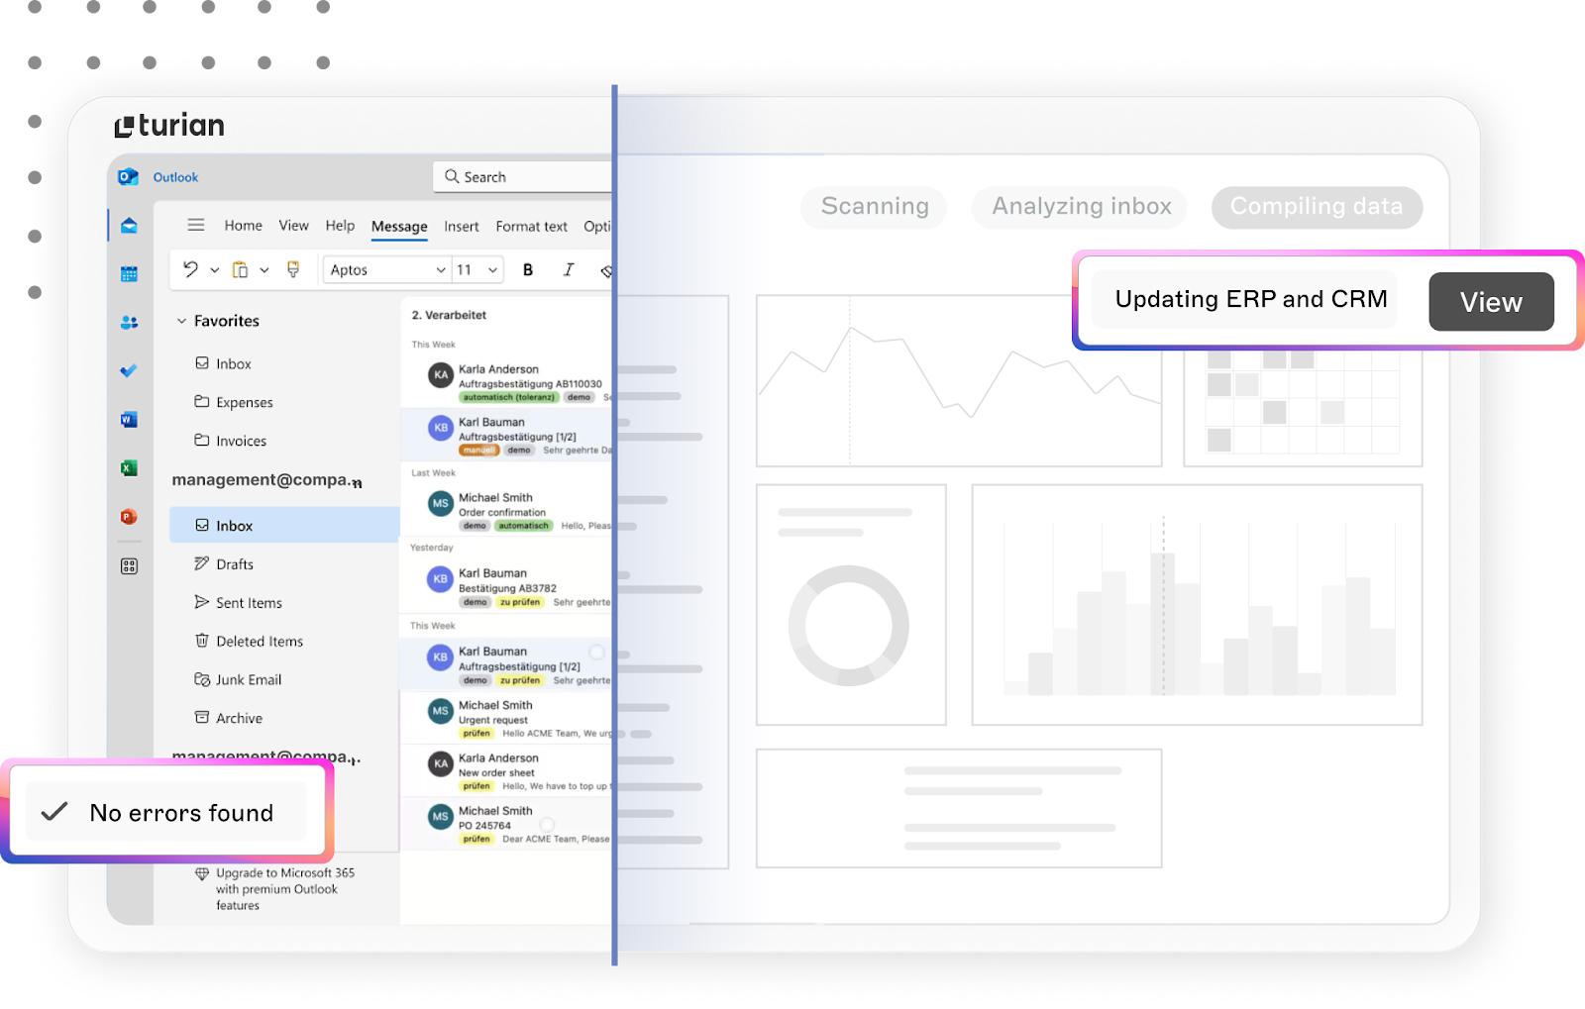Select the Message ribbon tab
Viewport: 1585px width, 1009px height.
point(399,227)
